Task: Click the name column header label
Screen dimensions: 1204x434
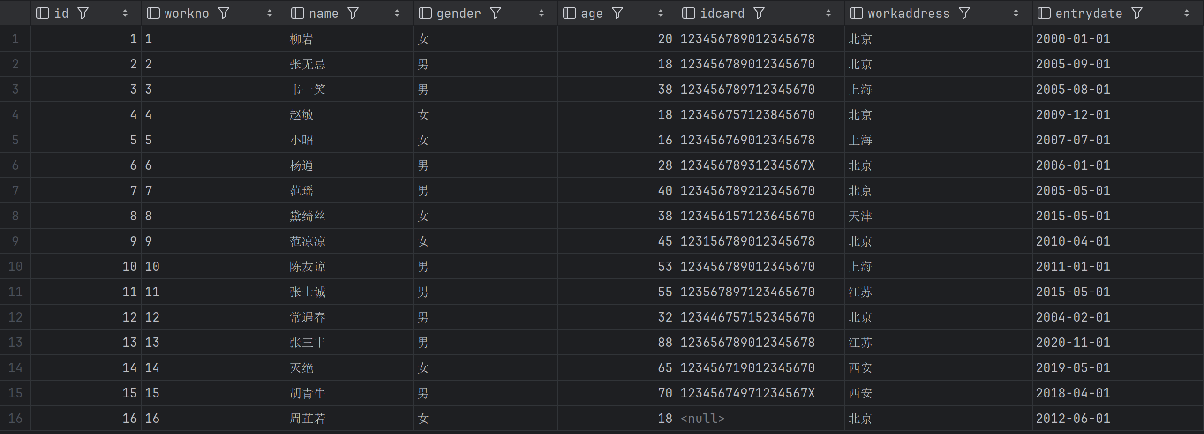Action: coord(324,14)
